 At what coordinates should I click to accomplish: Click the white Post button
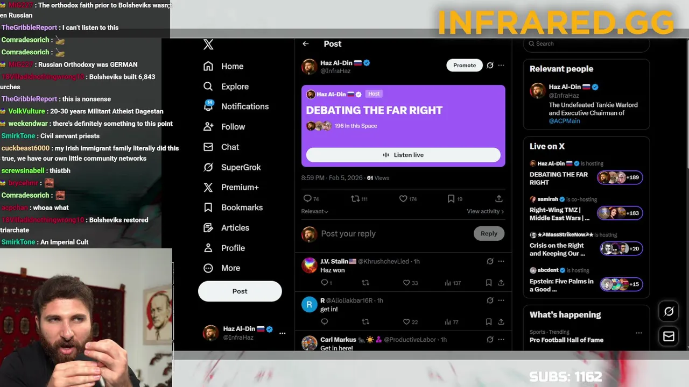pyautogui.click(x=240, y=291)
